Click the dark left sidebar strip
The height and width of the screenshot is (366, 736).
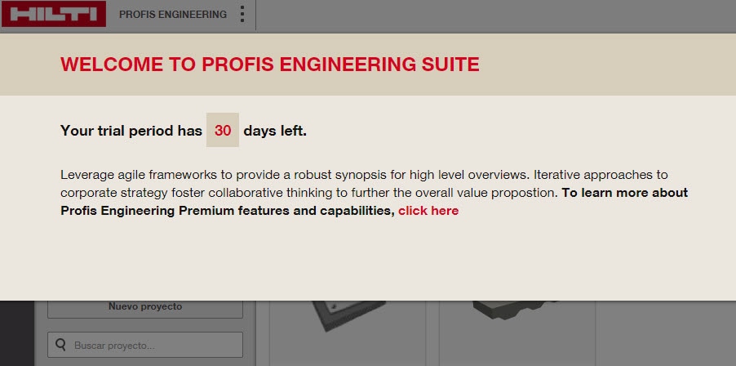(x=16, y=333)
